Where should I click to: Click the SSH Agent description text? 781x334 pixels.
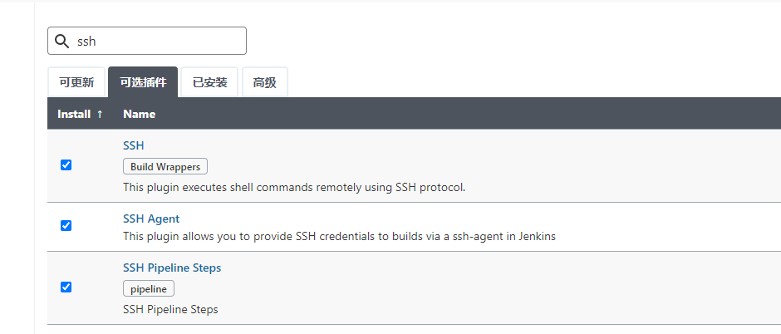pos(339,236)
